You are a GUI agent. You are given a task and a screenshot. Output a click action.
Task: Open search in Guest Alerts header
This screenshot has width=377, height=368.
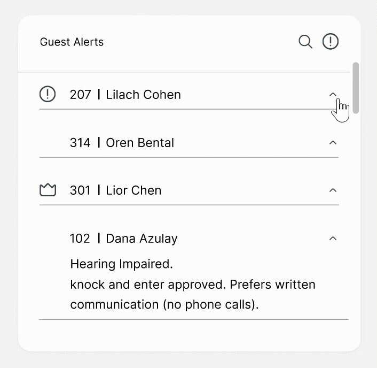tap(305, 42)
